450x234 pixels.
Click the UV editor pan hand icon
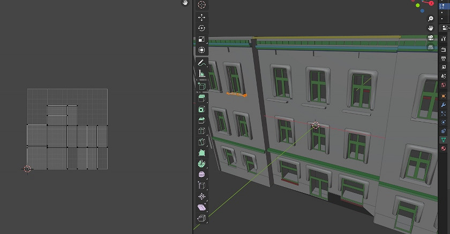coord(185,3)
